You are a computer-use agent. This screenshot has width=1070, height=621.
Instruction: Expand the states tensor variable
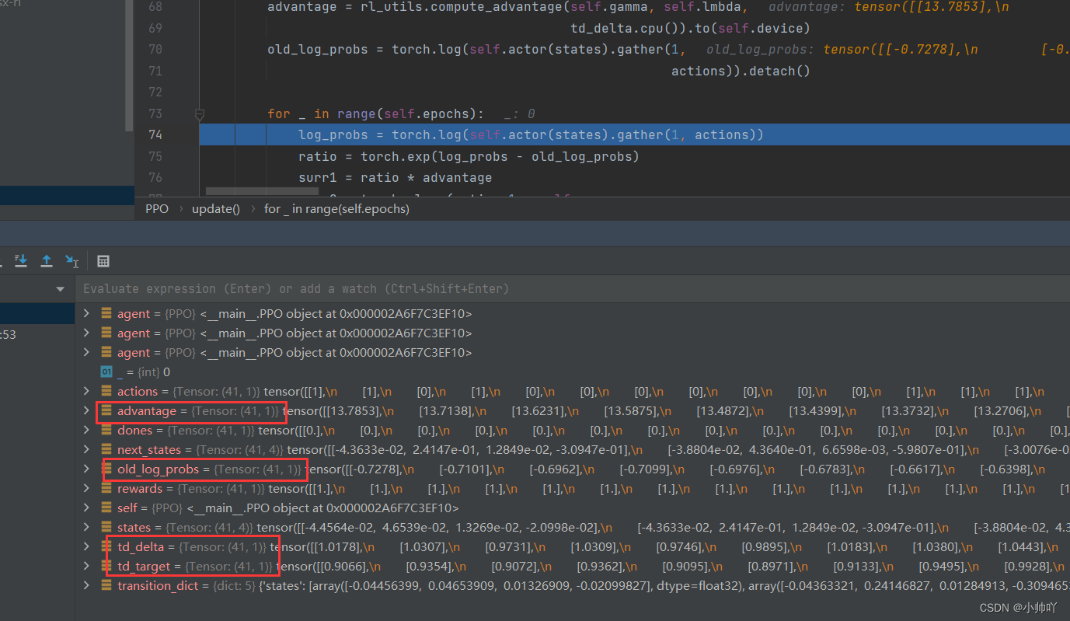tap(87, 527)
